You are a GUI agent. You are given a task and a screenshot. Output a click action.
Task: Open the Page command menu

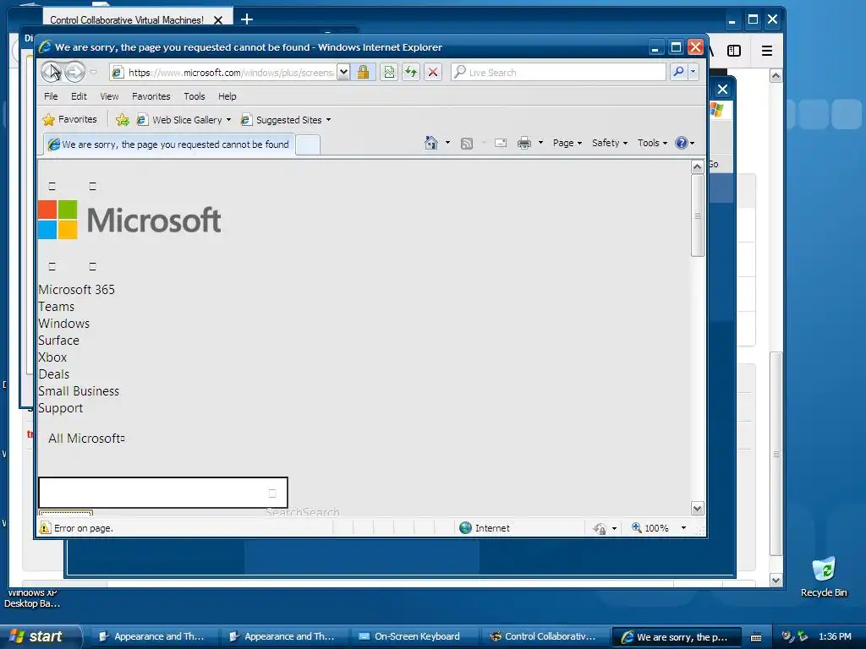(x=567, y=143)
